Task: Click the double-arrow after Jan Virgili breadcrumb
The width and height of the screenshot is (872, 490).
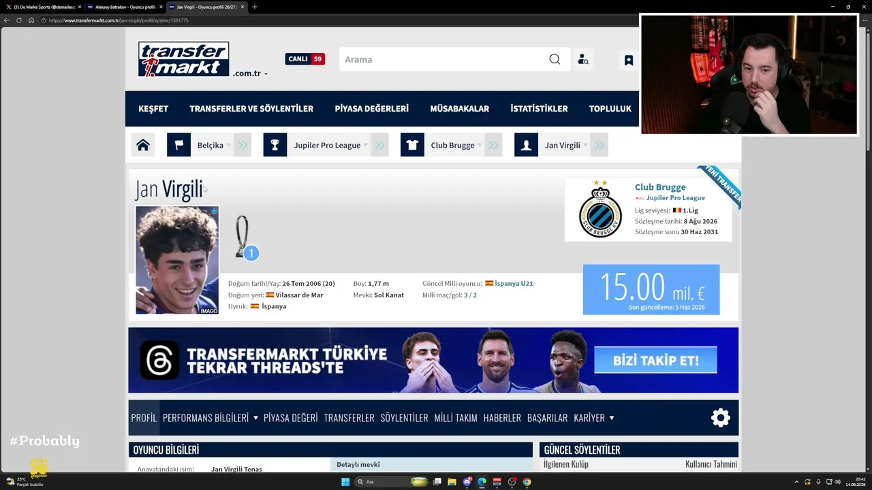Action: pos(599,145)
